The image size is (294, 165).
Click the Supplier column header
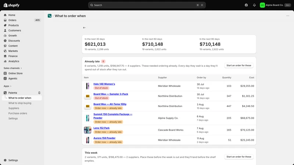(x=162, y=77)
